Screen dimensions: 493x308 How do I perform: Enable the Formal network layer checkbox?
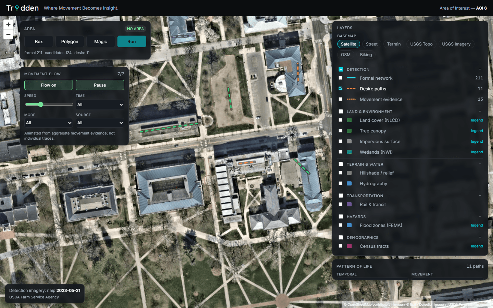pyautogui.click(x=340, y=78)
